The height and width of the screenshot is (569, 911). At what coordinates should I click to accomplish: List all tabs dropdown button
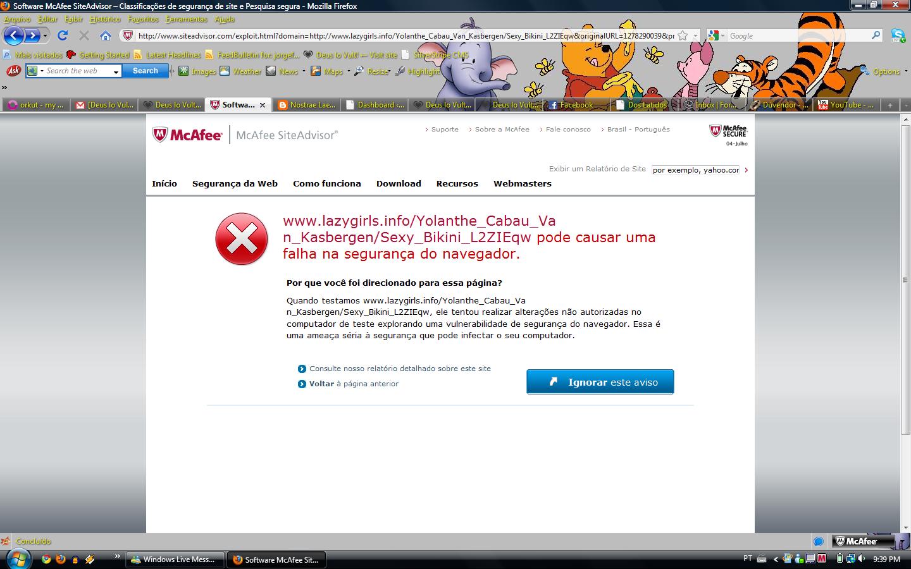click(x=905, y=105)
